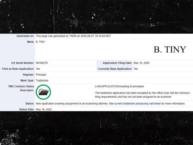The height and width of the screenshot is (145, 193).
Task: Click the LIVE/APPLICATION/Awaiting Examination status text
Action: pos(120,86)
